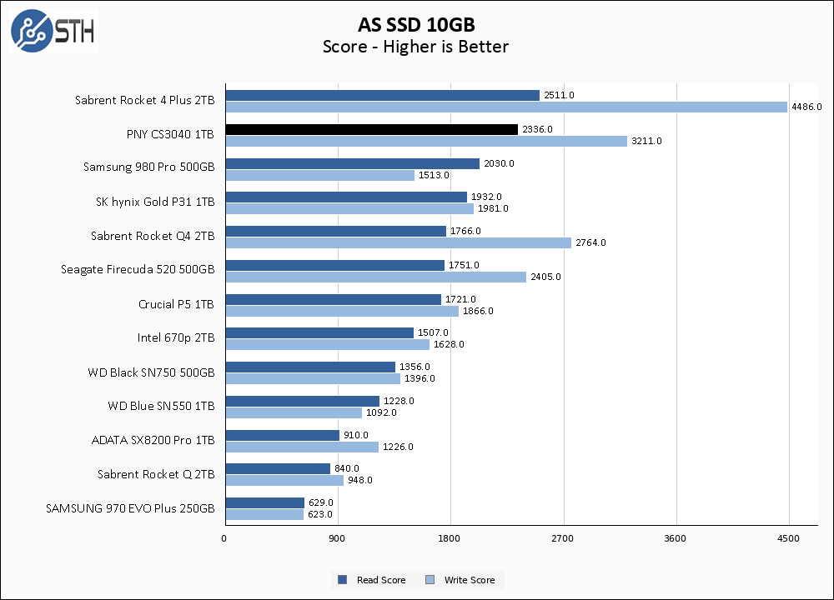834x600 pixels.
Task: Click the value '2336.0'
Action: (x=537, y=129)
